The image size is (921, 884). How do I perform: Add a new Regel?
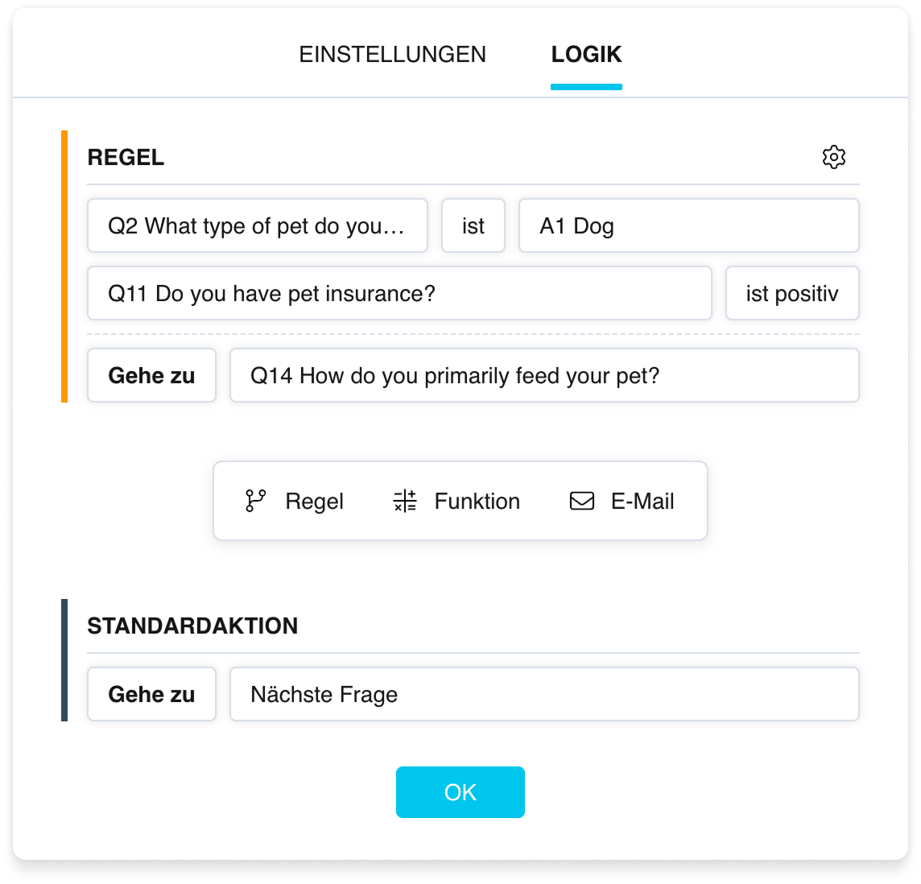point(295,501)
